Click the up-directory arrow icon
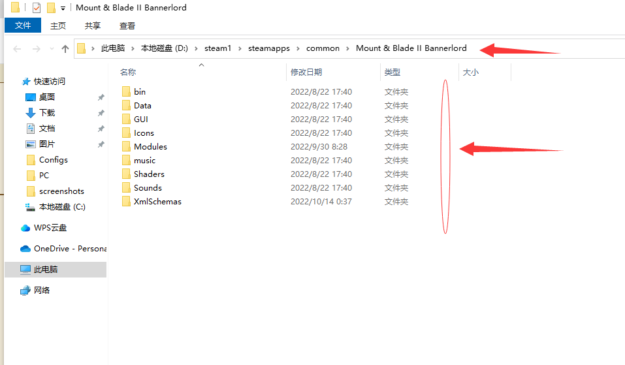The height and width of the screenshot is (365, 625). [x=65, y=49]
